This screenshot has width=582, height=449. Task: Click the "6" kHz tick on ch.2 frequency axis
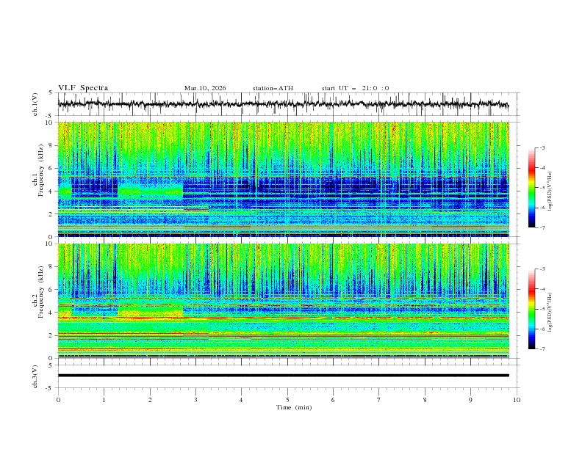[51, 290]
